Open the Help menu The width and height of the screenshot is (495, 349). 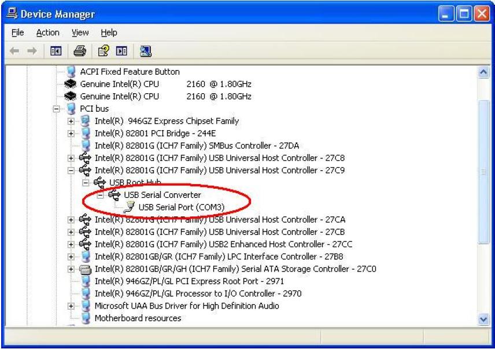[109, 32]
